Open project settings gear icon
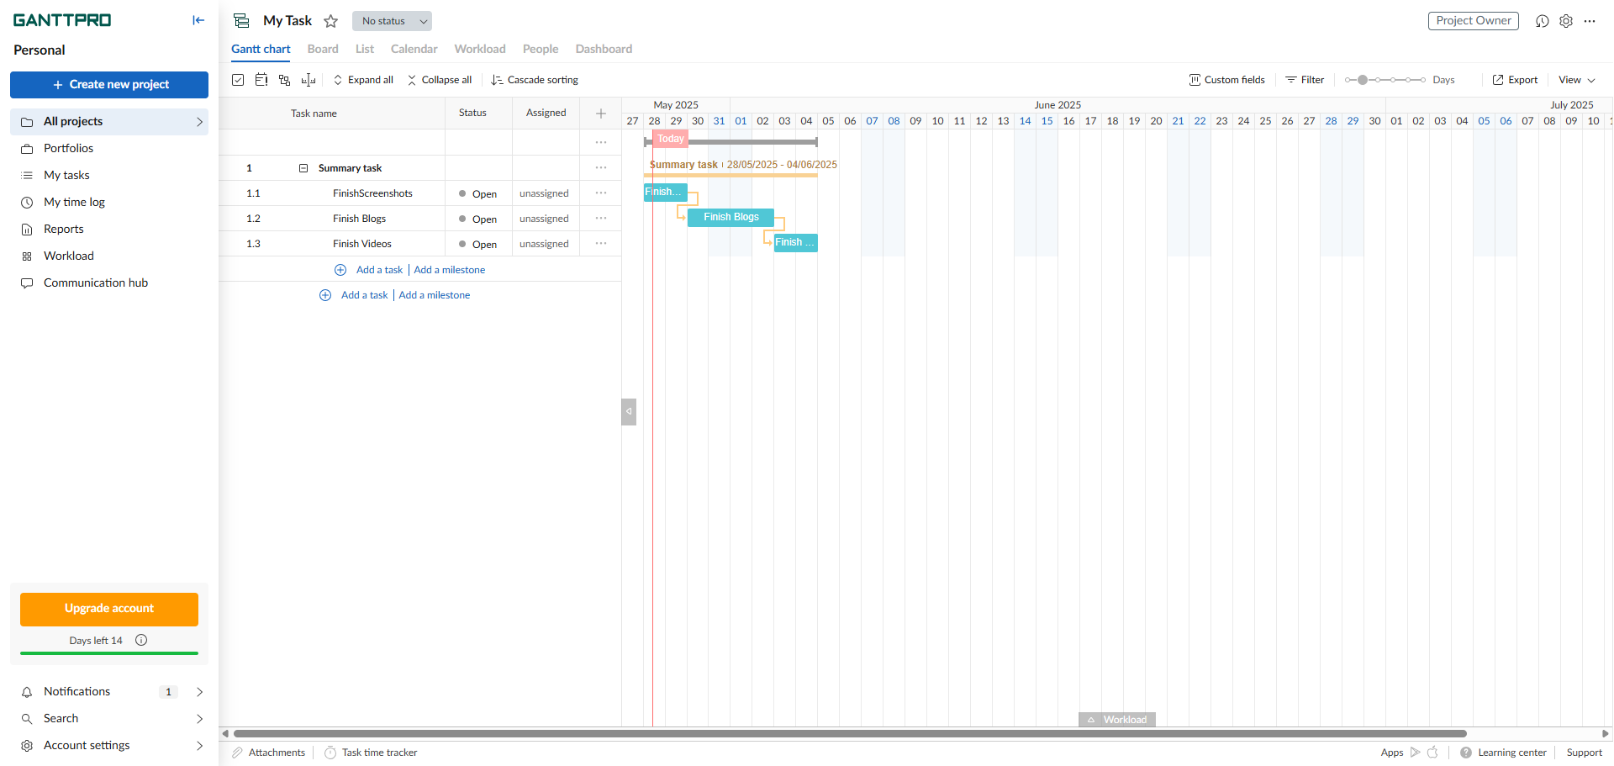Screen dimensions: 1614x766 coord(1566,21)
